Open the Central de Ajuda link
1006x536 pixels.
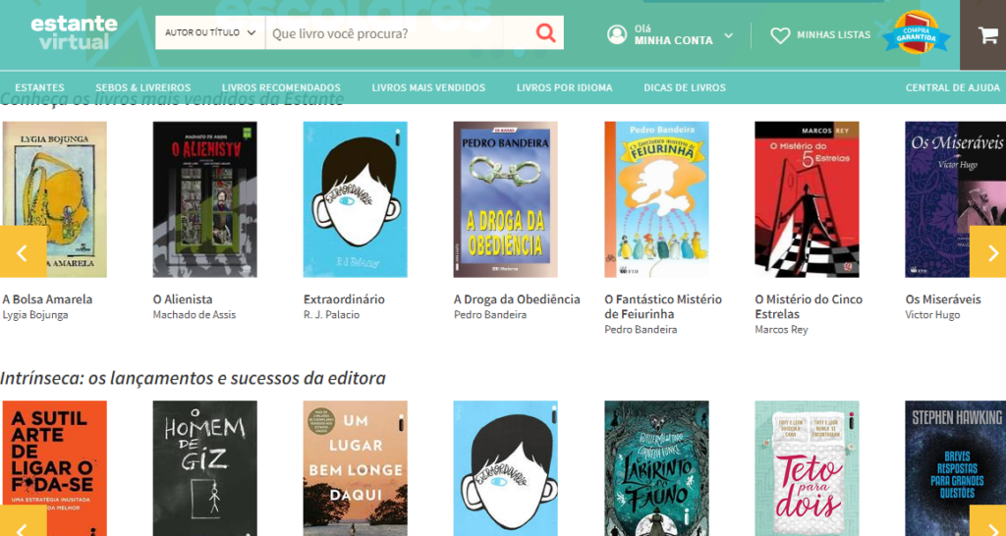coord(952,87)
